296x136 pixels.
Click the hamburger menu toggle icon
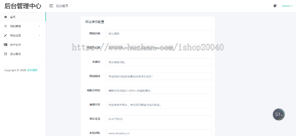tap(51, 6)
